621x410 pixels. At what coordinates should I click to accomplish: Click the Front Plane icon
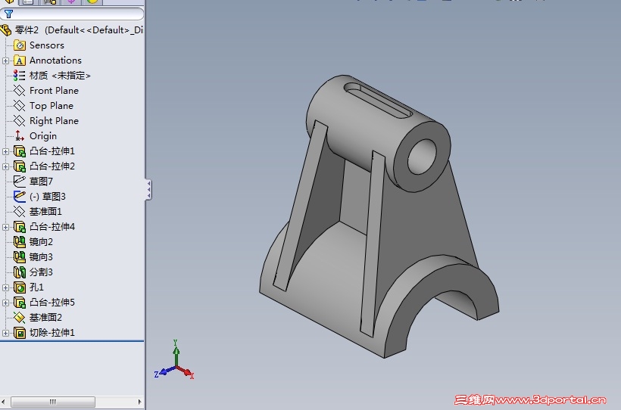pos(20,91)
